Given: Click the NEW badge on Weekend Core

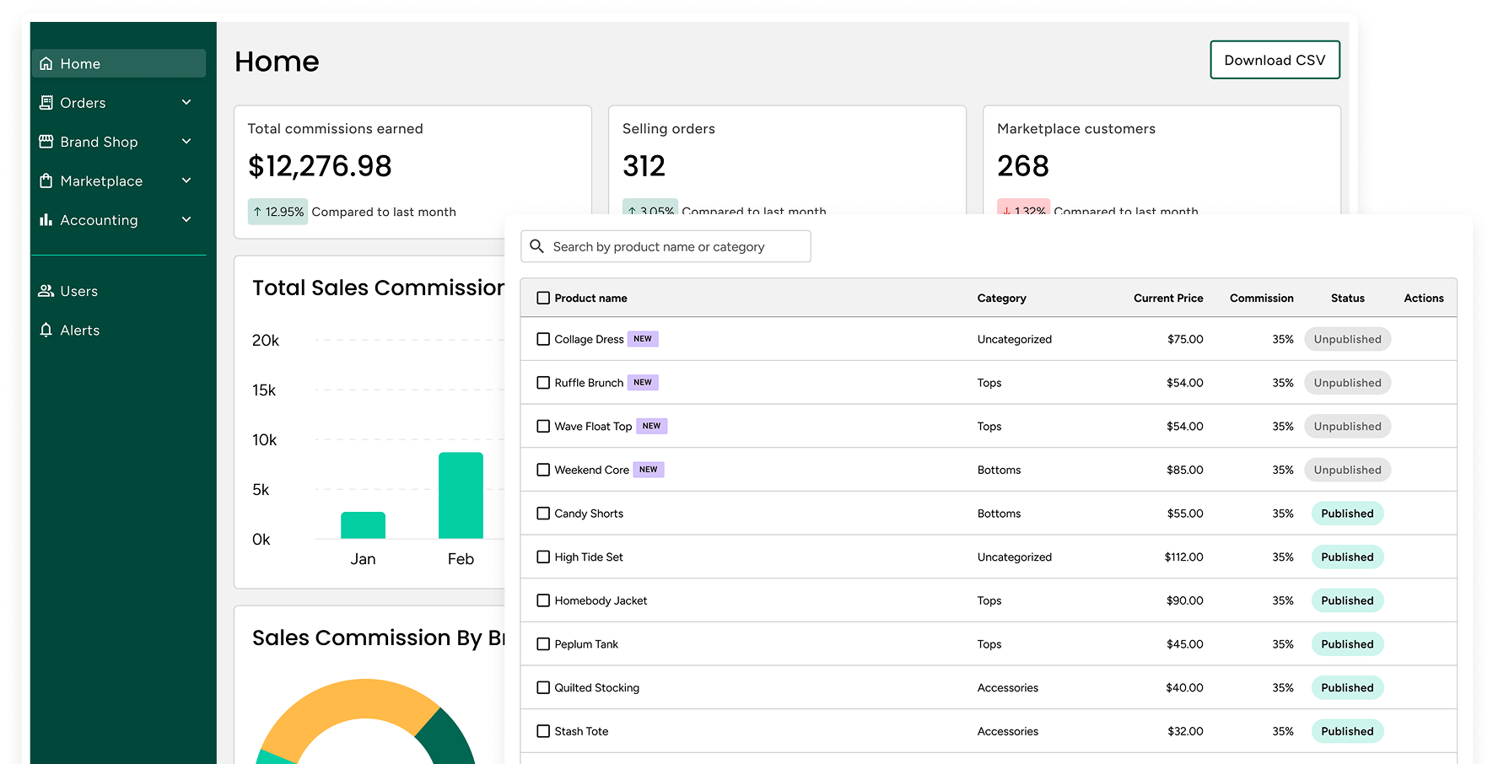Looking at the screenshot, I should tap(648, 470).
